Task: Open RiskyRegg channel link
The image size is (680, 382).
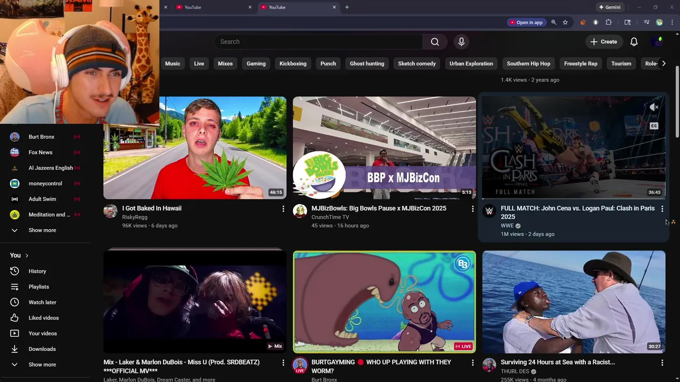Action: [134, 217]
